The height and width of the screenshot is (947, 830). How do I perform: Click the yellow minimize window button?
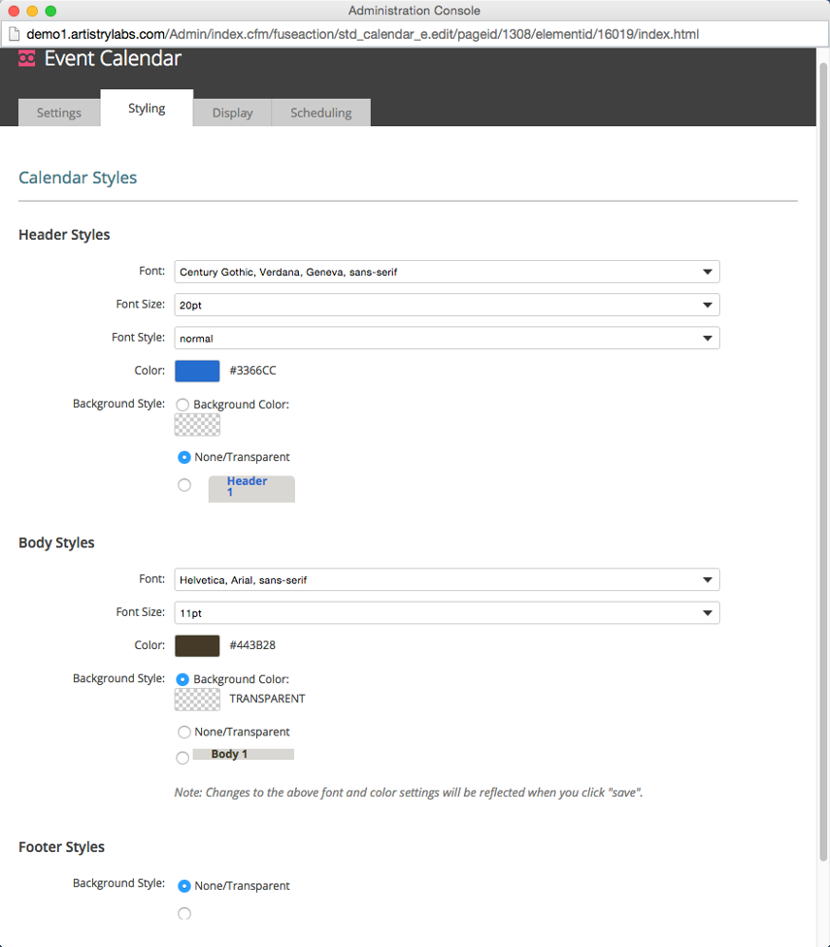coord(33,11)
